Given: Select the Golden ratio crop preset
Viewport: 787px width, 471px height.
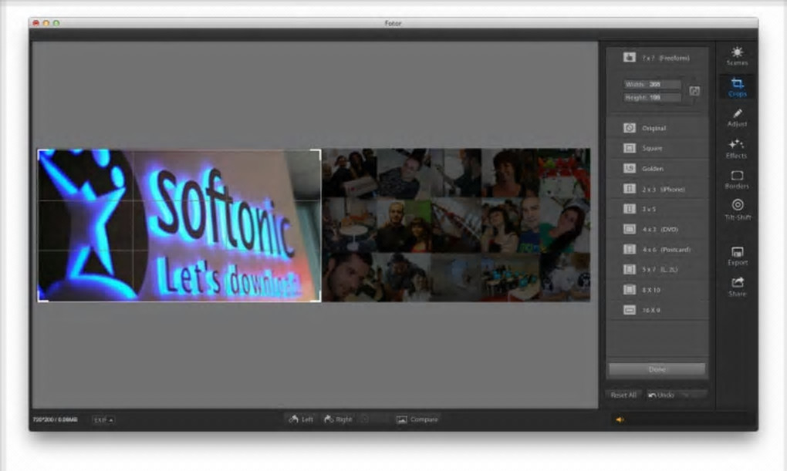Looking at the screenshot, I should [x=657, y=169].
